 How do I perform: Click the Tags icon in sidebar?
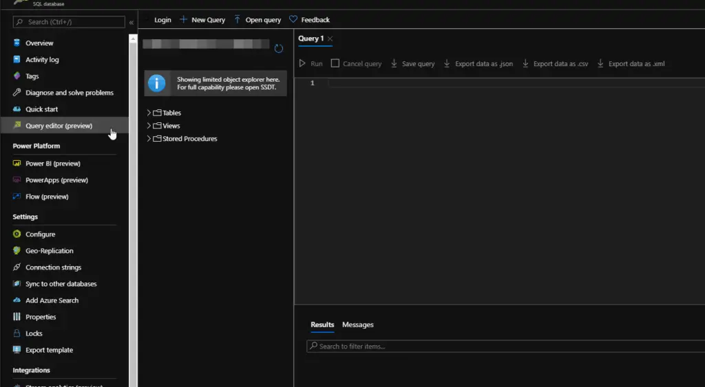pyautogui.click(x=17, y=76)
